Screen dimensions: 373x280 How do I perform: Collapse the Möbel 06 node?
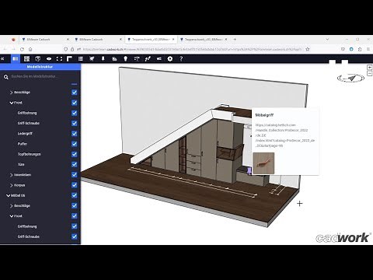[8, 195]
